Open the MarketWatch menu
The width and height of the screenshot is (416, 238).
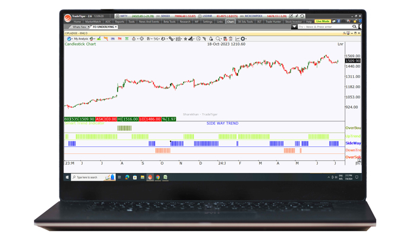[93, 22]
